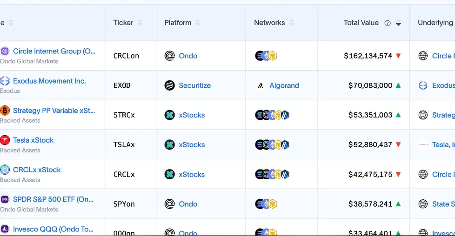Open Exodus Movement Inc. asset link
The image size is (455, 236).
(49, 81)
